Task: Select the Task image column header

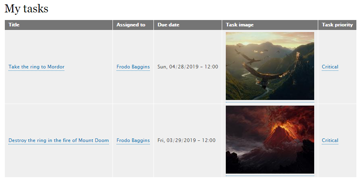Action: tap(239, 25)
